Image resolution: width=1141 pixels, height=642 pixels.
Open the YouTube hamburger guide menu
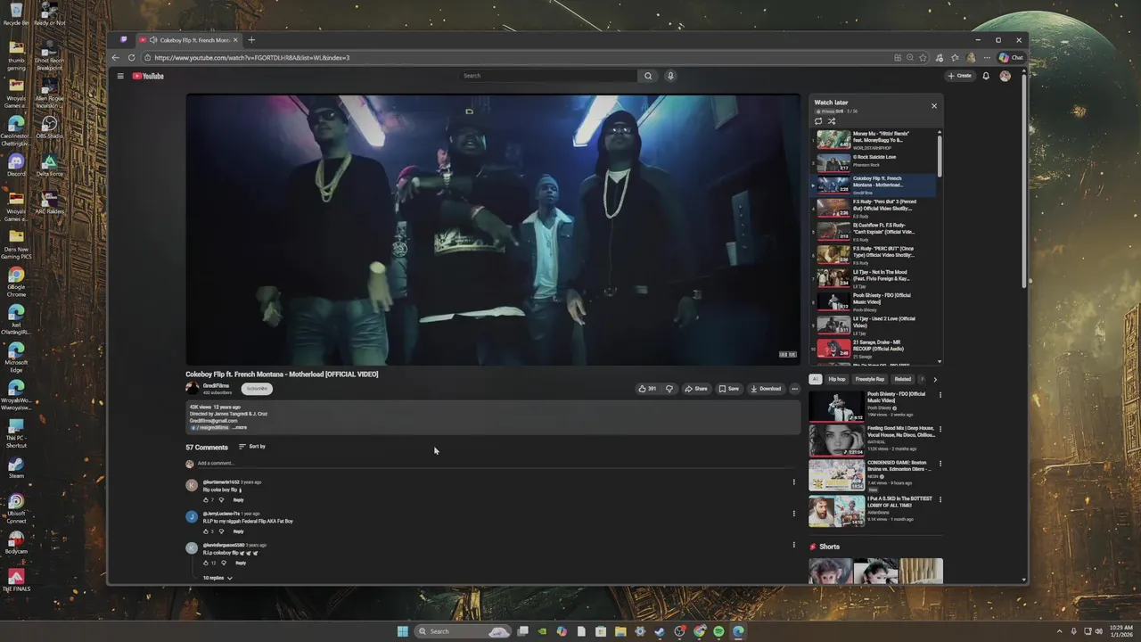(120, 76)
